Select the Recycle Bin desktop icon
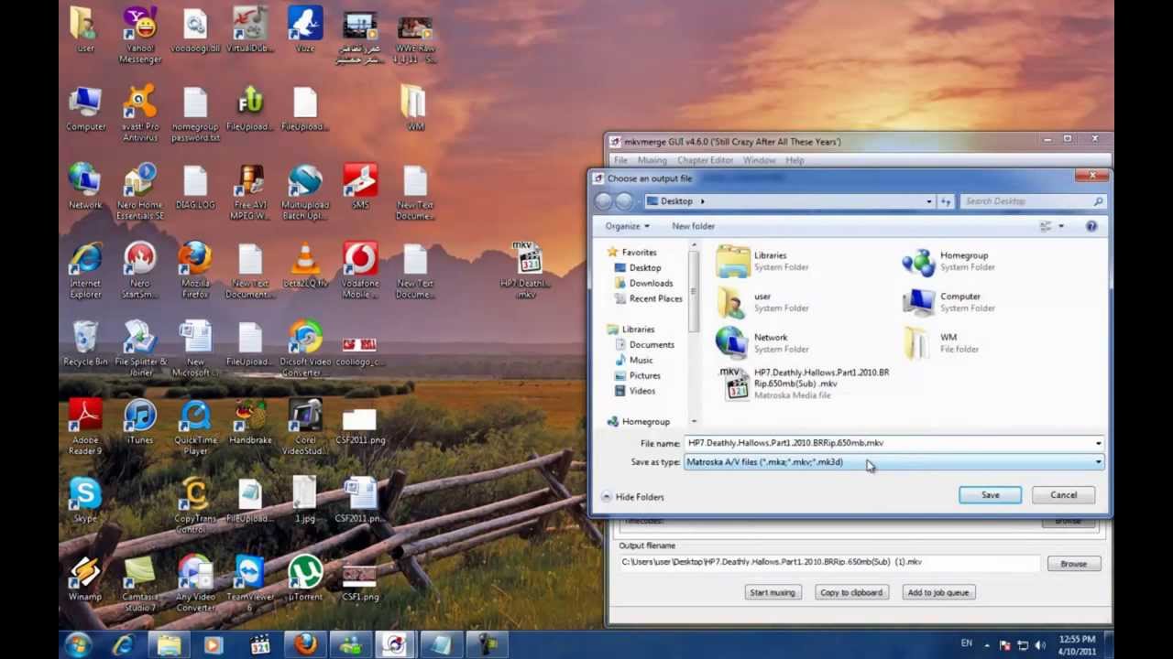This screenshot has height=659, width=1173. 85,343
